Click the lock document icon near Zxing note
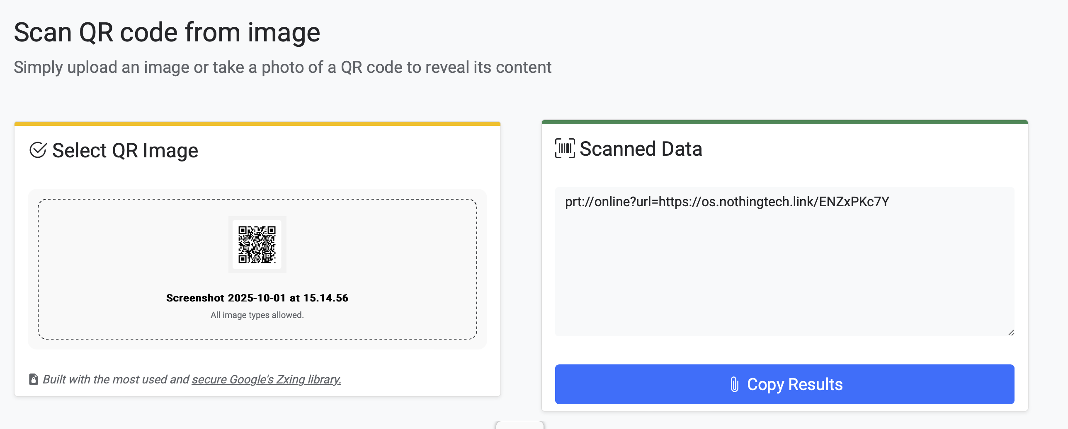The width and height of the screenshot is (1068, 429). click(34, 379)
